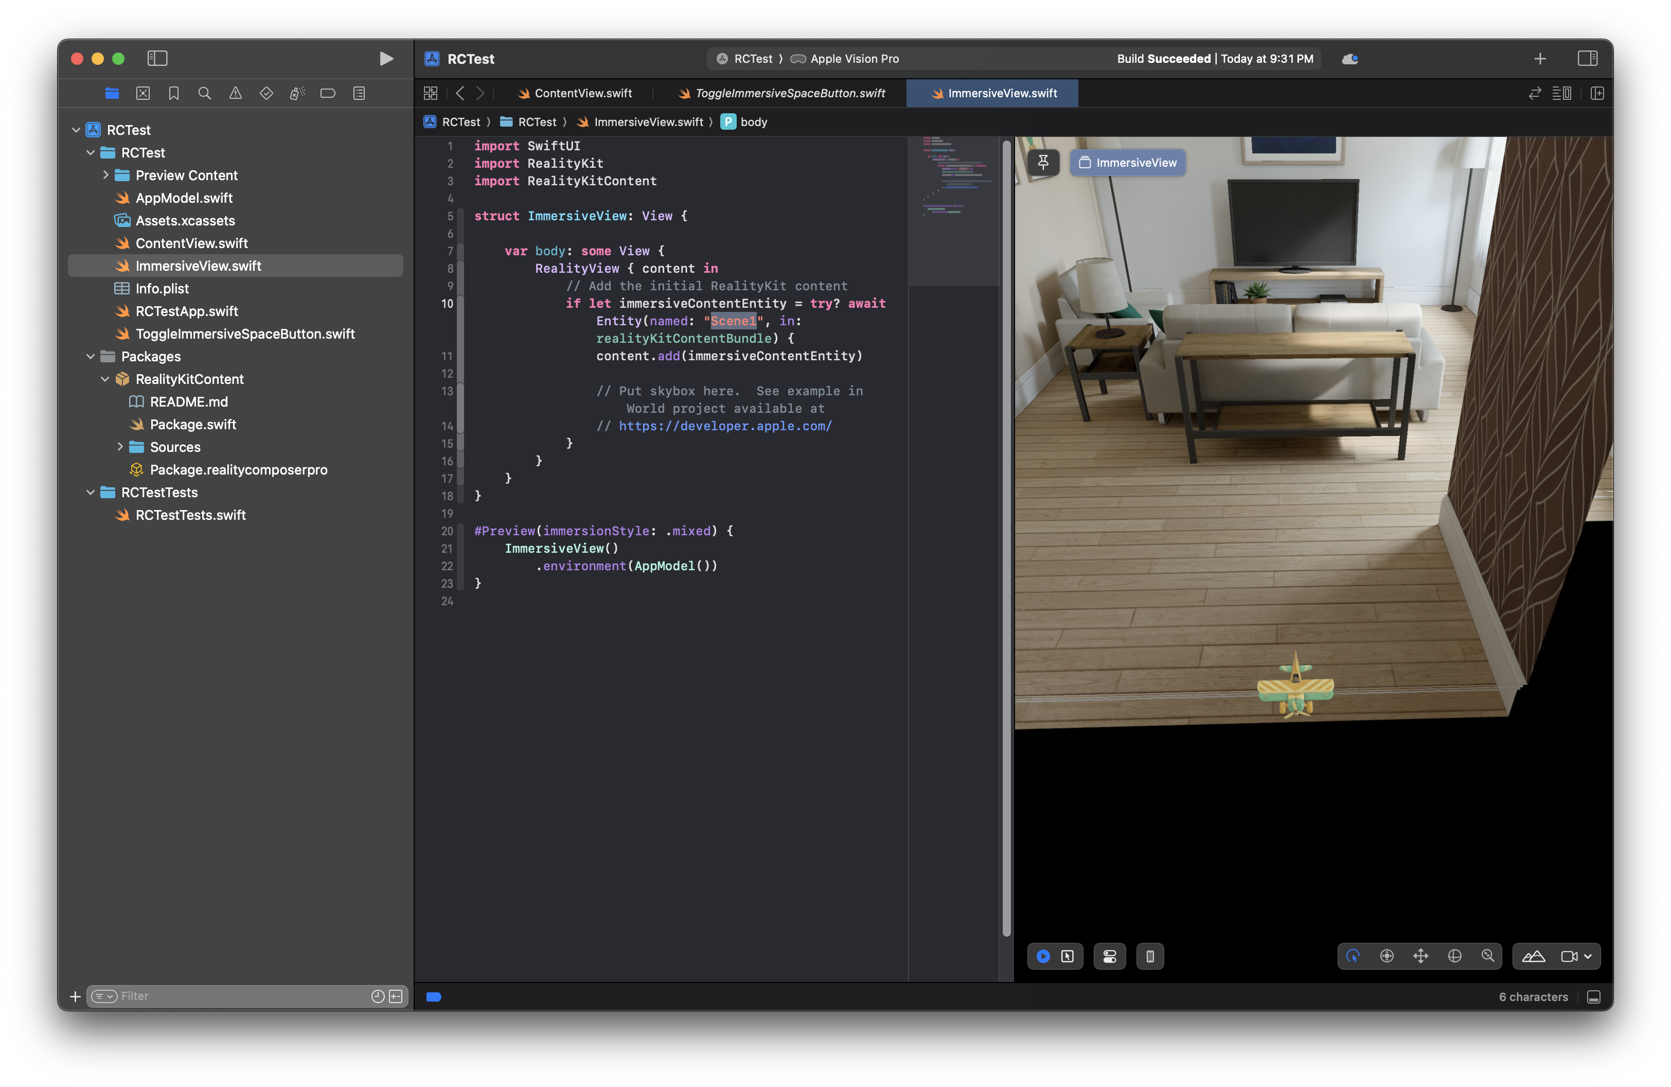This screenshot has height=1087, width=1671.
Task: Click the preview pin icon
Action: pos(1043,162)
